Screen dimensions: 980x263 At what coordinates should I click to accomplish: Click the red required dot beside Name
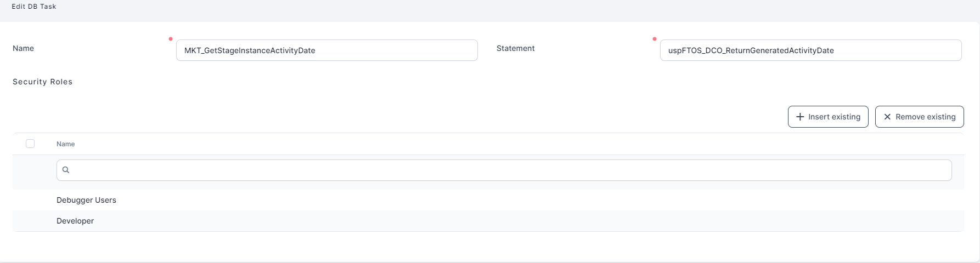pyautogui.click(x=171, y=39)
